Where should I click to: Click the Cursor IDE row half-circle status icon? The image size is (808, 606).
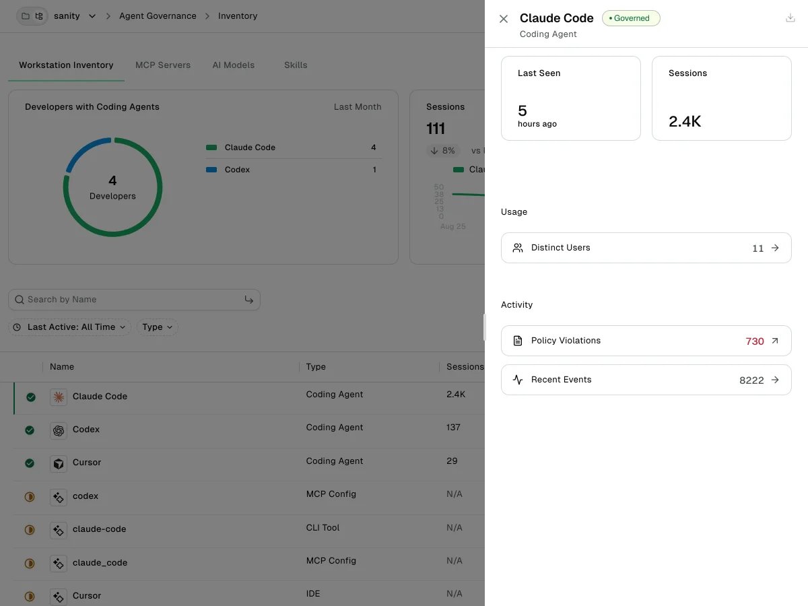[x=30, y=596]
